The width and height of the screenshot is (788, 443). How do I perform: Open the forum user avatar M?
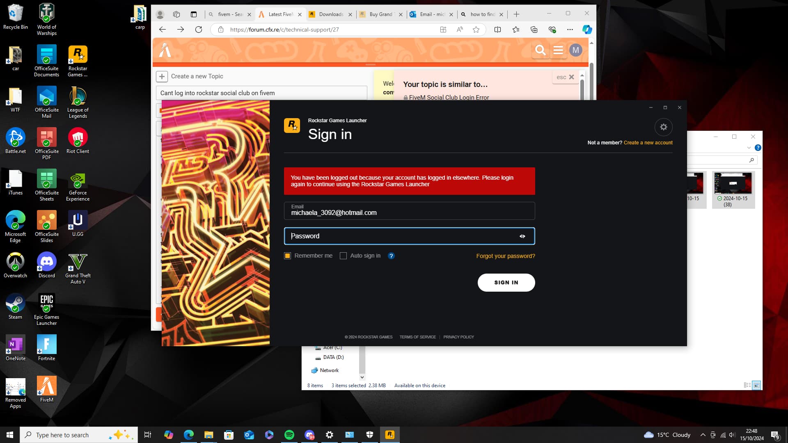(x=575, y=50)
